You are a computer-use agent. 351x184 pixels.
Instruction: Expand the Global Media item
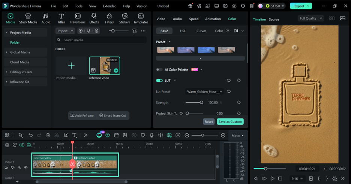pyautogui.click(x=6, y=52)
